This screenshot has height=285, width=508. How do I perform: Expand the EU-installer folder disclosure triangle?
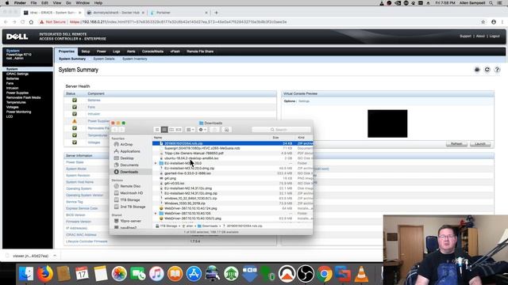156,163
